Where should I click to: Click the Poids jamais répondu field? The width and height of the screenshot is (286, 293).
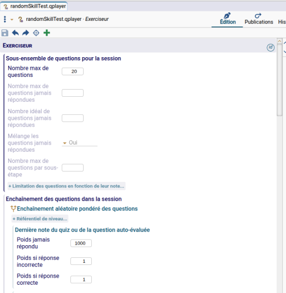(81, 244)
